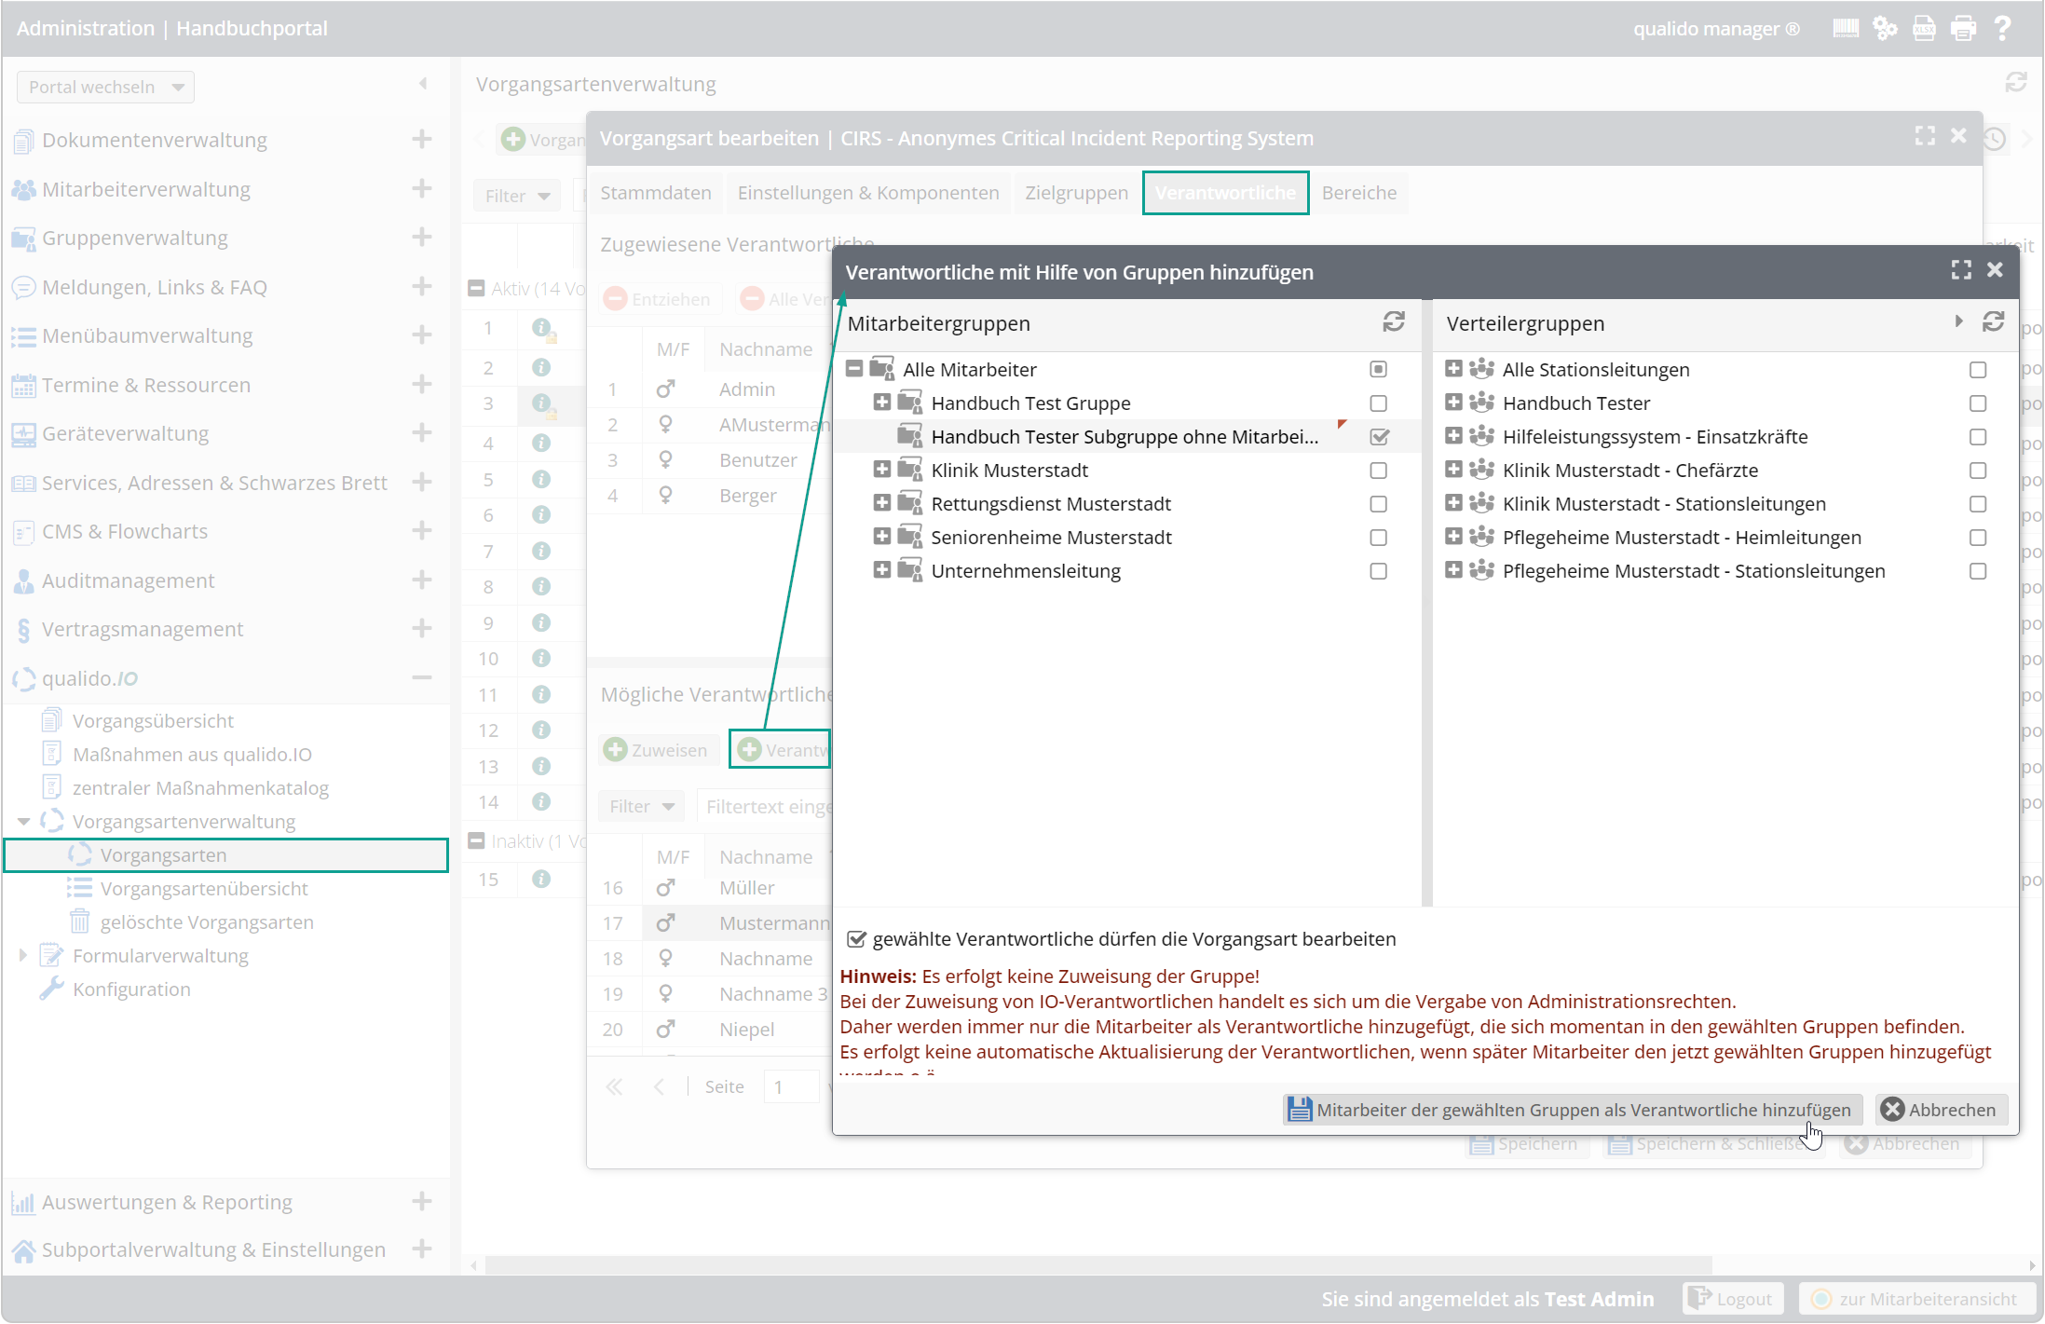Open info icon of row 1

[x=541, y=328]
